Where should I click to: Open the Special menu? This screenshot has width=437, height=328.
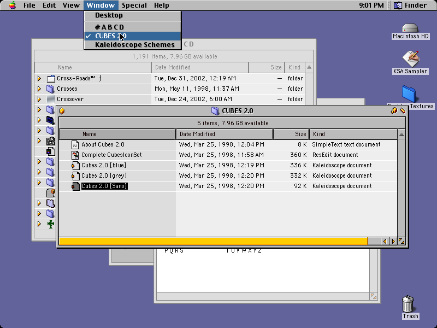134,5
